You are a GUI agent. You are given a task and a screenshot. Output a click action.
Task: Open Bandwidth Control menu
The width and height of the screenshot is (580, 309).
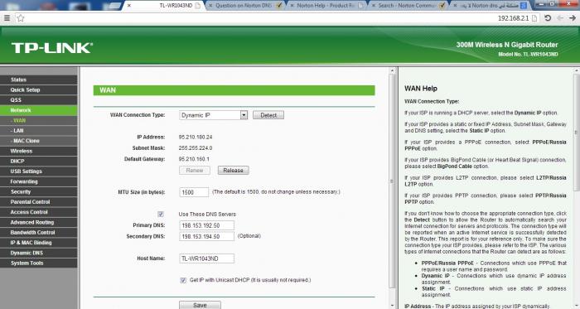point(39,233)
